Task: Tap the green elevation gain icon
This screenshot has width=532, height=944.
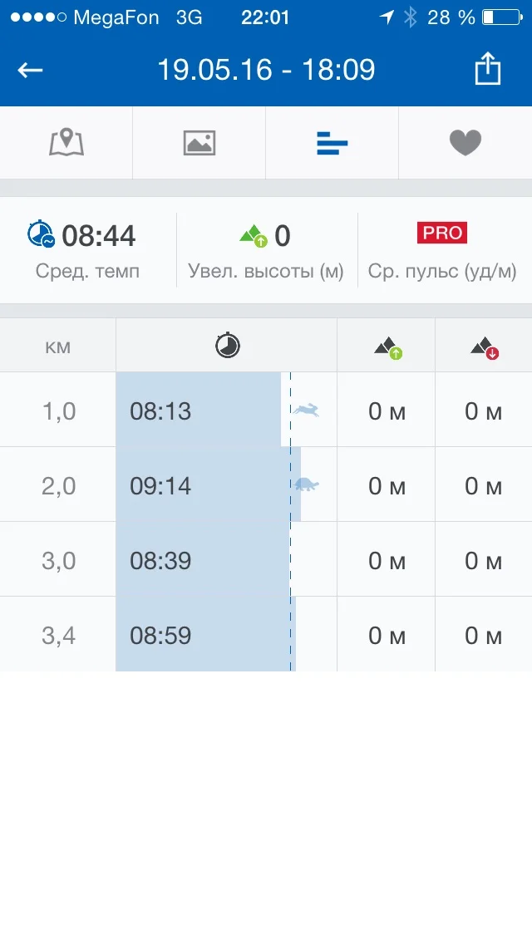Action: 254,236
